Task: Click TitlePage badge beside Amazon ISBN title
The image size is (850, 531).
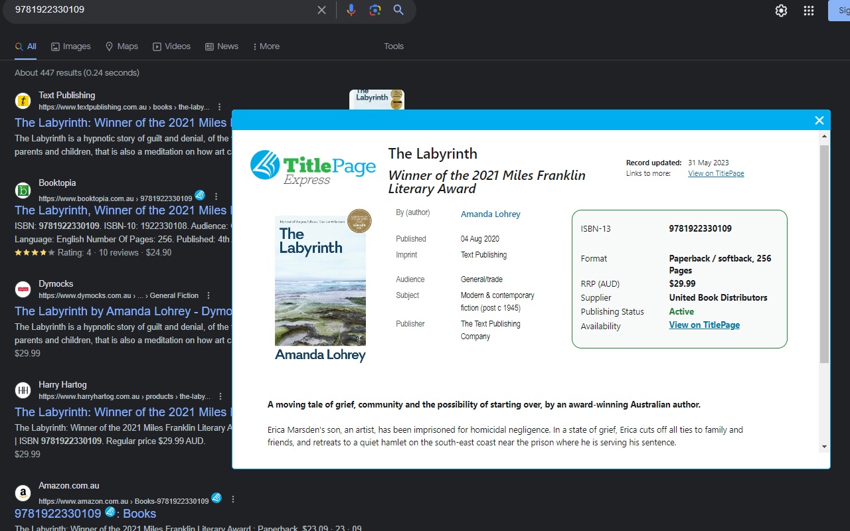Action: coord(110,512)
